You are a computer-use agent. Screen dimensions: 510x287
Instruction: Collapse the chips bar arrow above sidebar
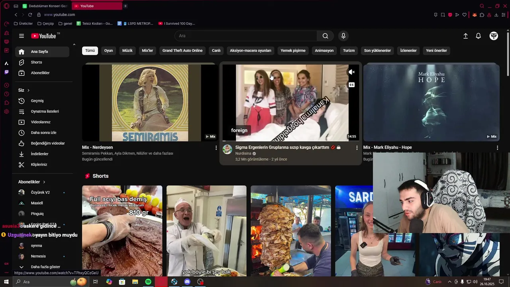[x=74, y=45]
